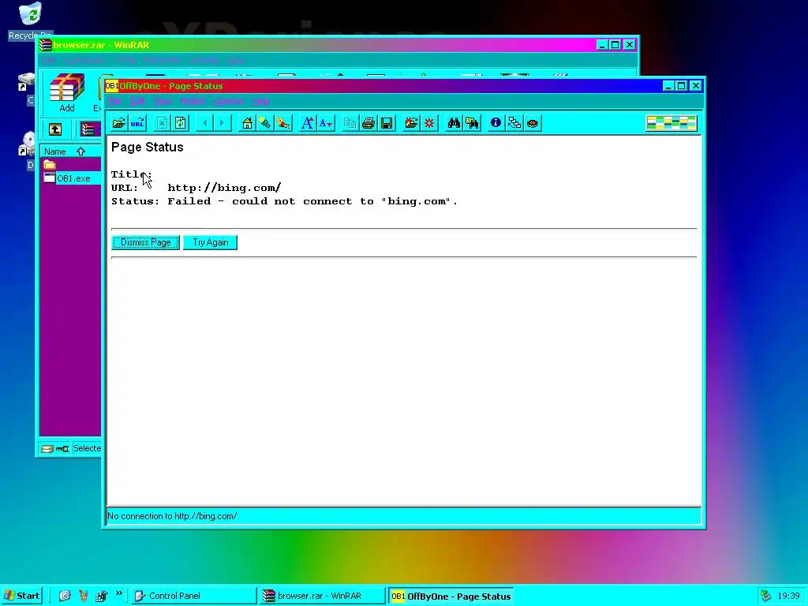Image resolution: width=808 pixels, height=606 pixels.
Task: Click the parent folder row icon in WinRAR list
Action: click(x=50, y=165)
